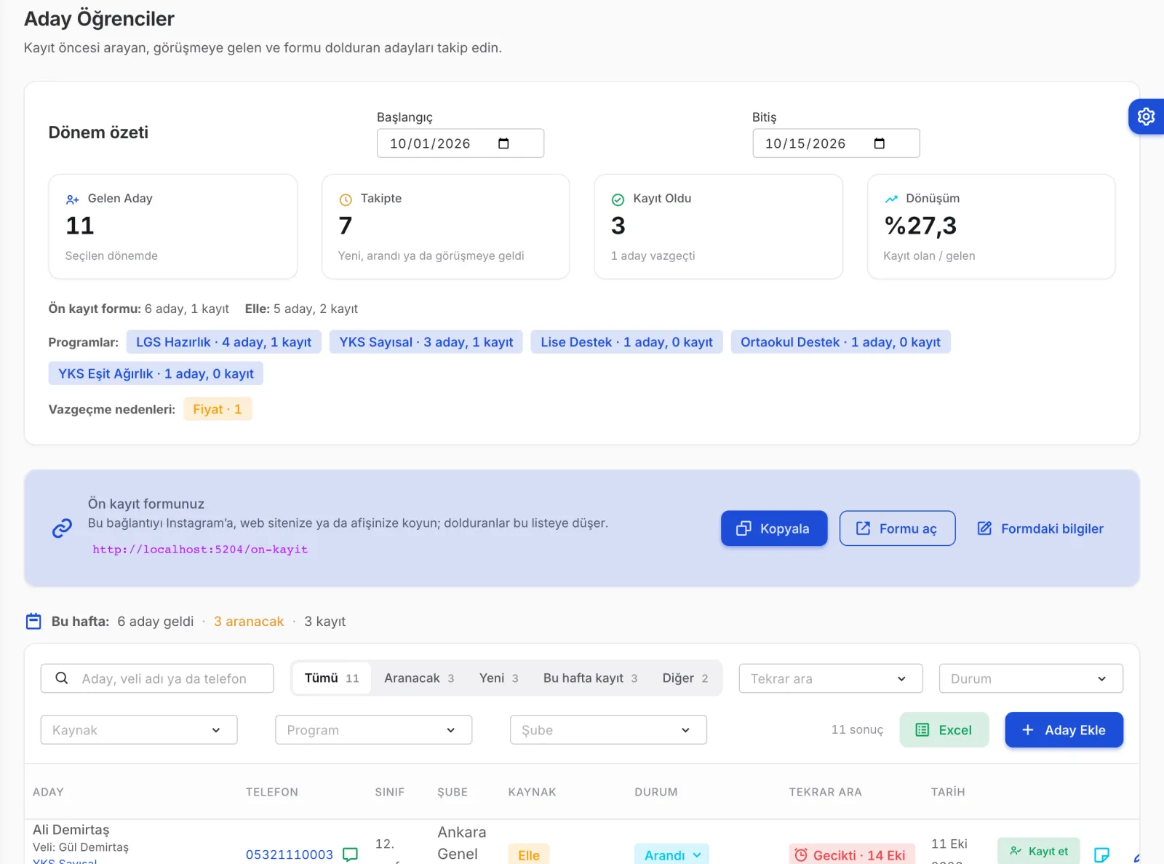Open note icon in Ali Demirtaş row
Viewport: 1164px width, 864px height.
[x=1101, y=855]
